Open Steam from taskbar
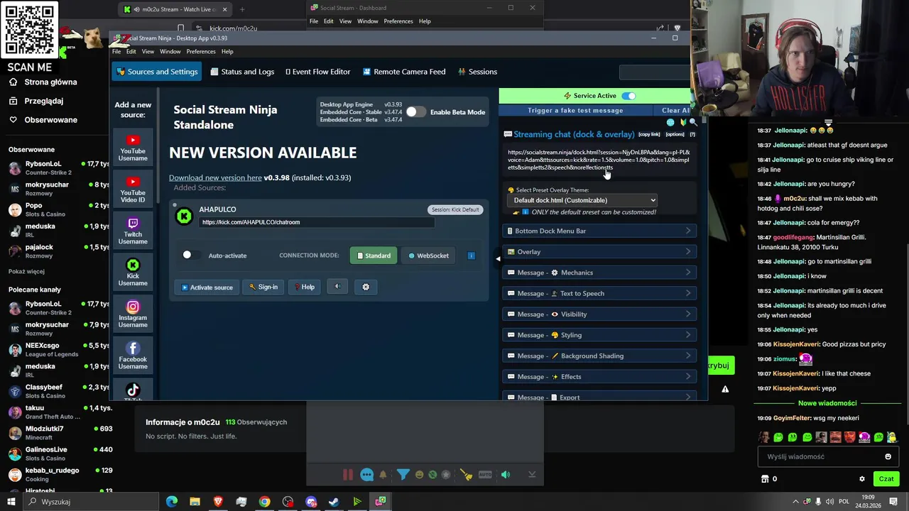Image resolution: width=909 pixels, height=511 pixels. click(334, 502)
